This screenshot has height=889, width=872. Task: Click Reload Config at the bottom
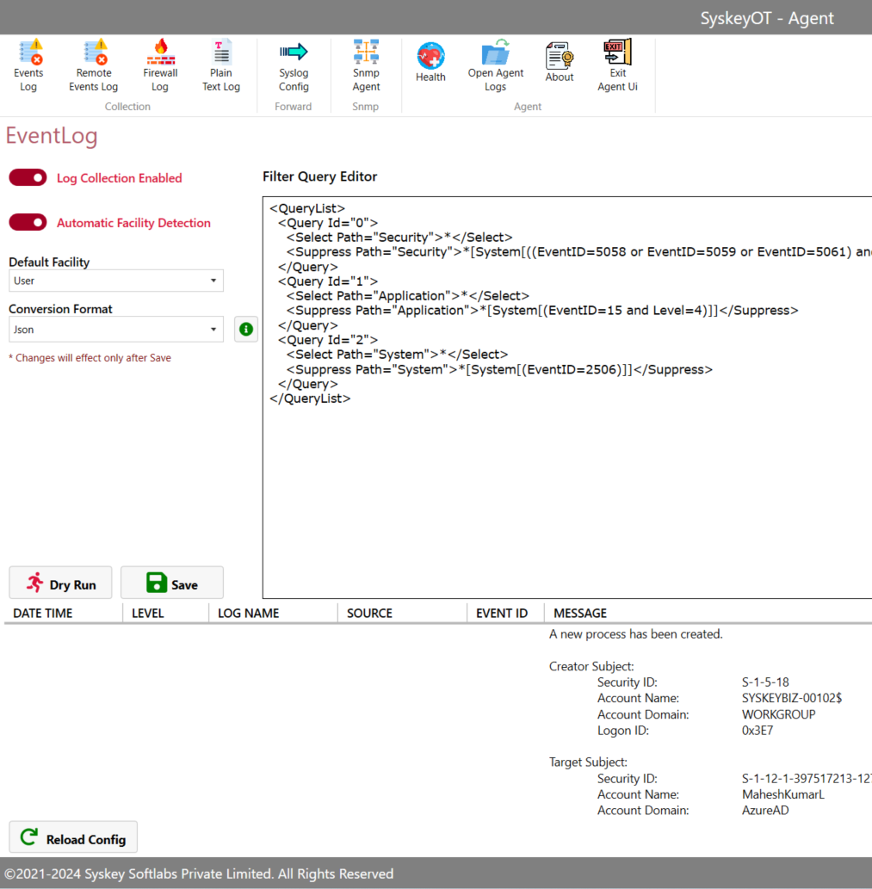72,837
